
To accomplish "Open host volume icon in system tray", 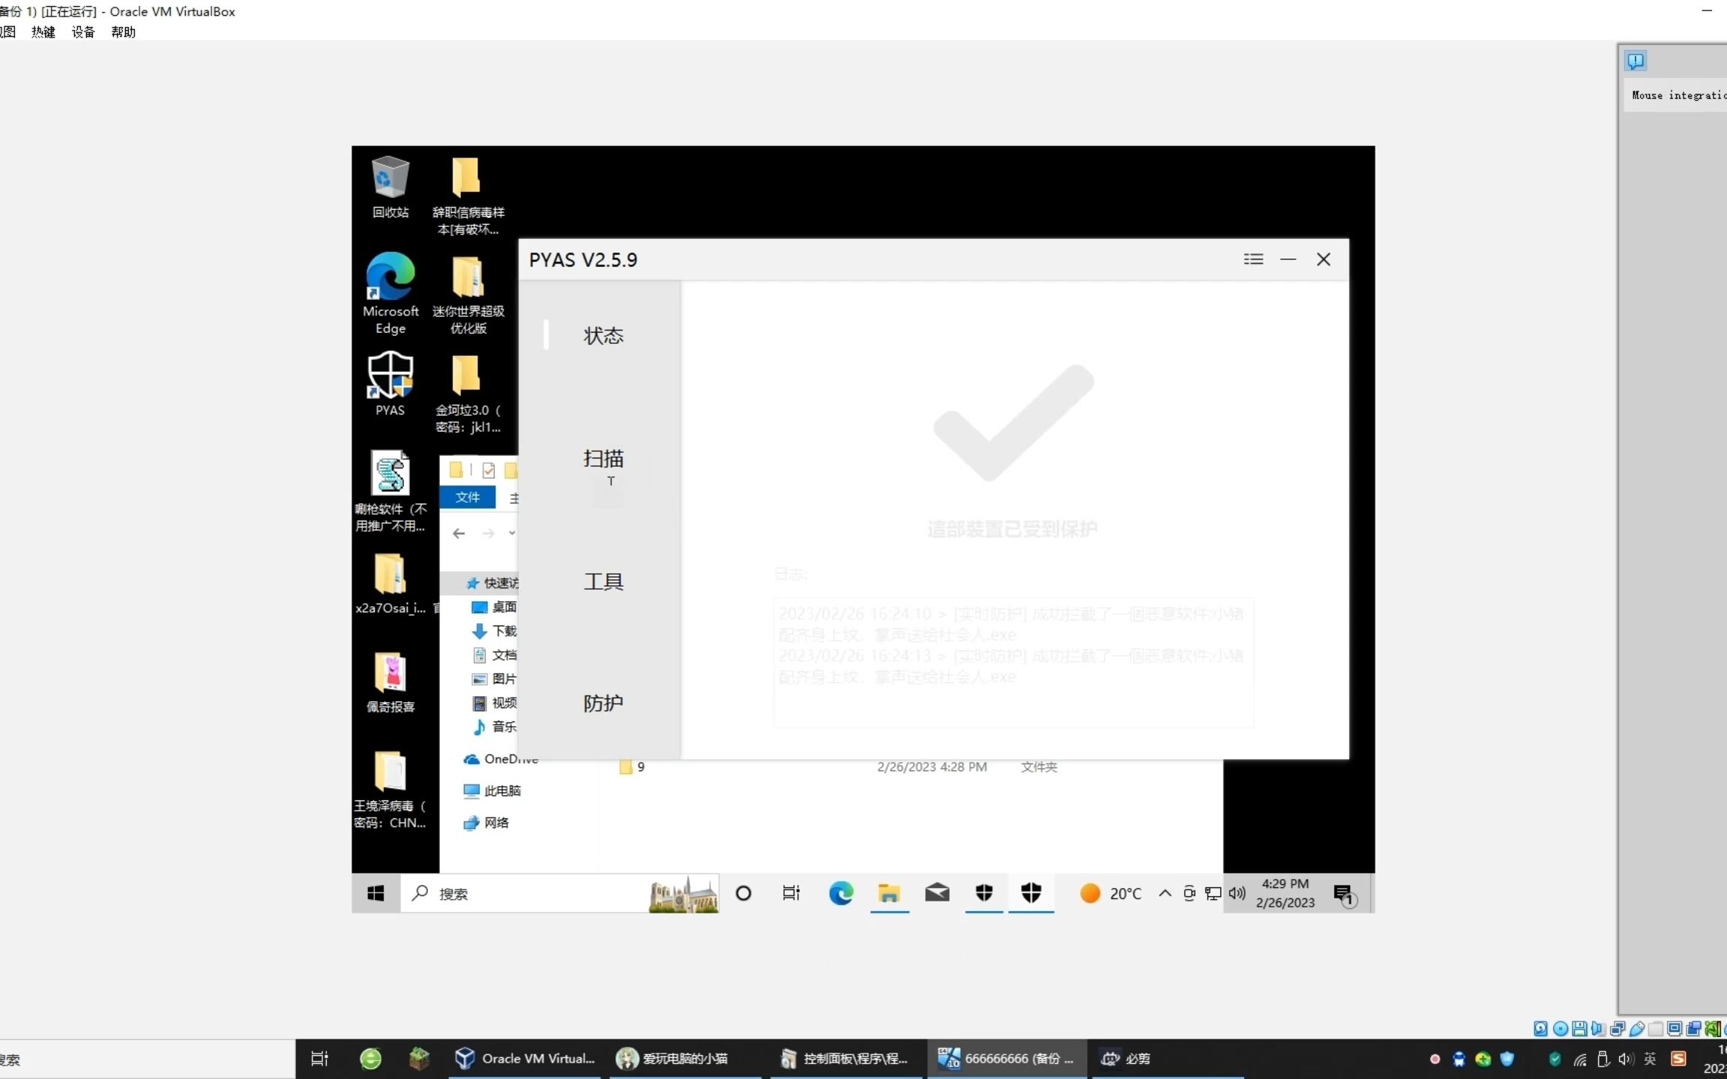I will click(1625, 1059).
